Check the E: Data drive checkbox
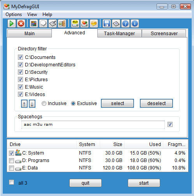Screen dimensions: 194x196 (x=11, y=168)
